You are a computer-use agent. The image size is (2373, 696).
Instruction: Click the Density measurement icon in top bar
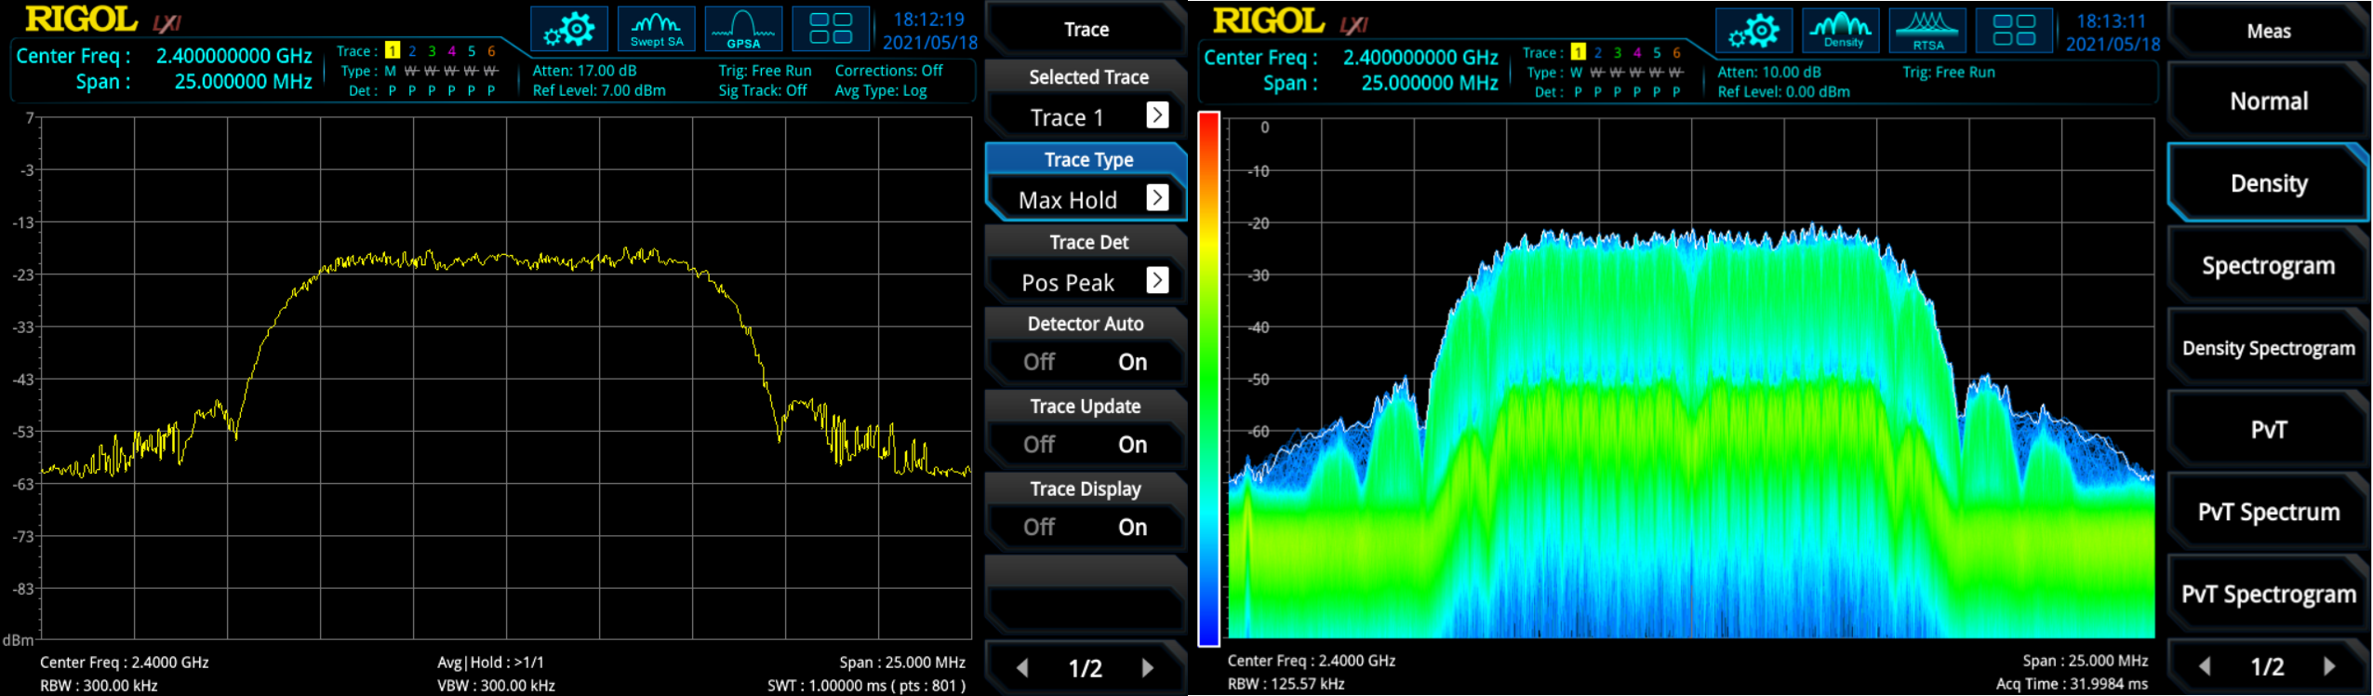pyautogui.click(x=1841, y=31)
